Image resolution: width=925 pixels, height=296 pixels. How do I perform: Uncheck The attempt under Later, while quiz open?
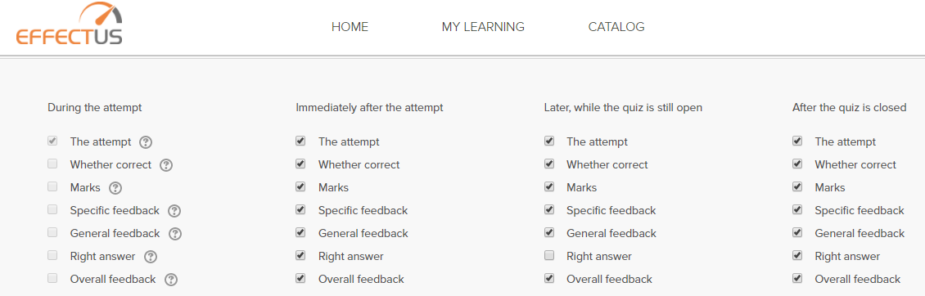[549, 141]
